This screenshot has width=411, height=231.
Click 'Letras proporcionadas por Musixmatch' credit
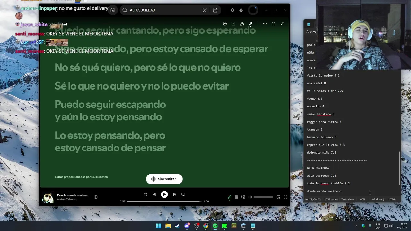point(81,177)
